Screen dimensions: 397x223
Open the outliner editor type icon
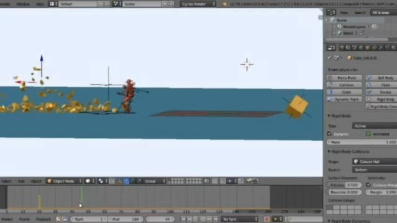point(331,12)
